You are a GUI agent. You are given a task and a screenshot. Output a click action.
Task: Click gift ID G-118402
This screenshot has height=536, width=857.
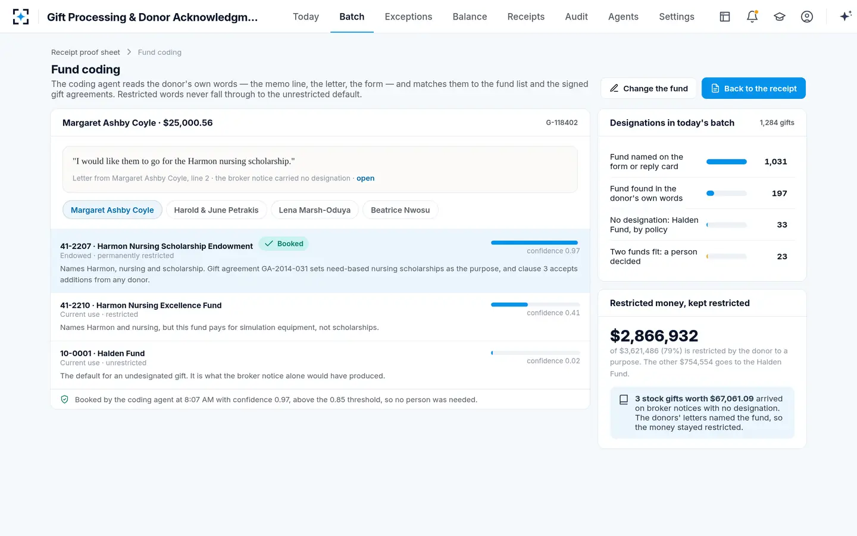click(x=562, y=123)
